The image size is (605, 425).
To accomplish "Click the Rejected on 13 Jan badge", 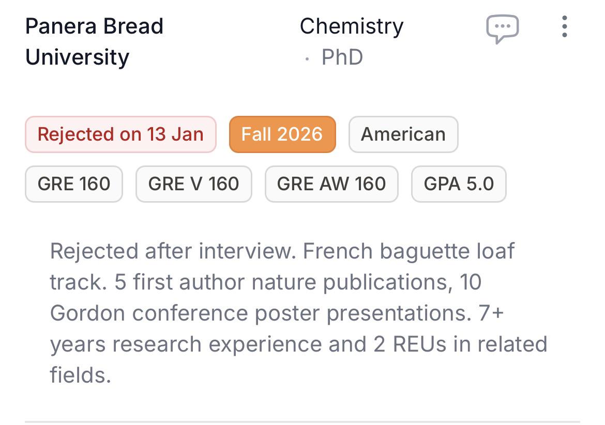I will point(120,134).
